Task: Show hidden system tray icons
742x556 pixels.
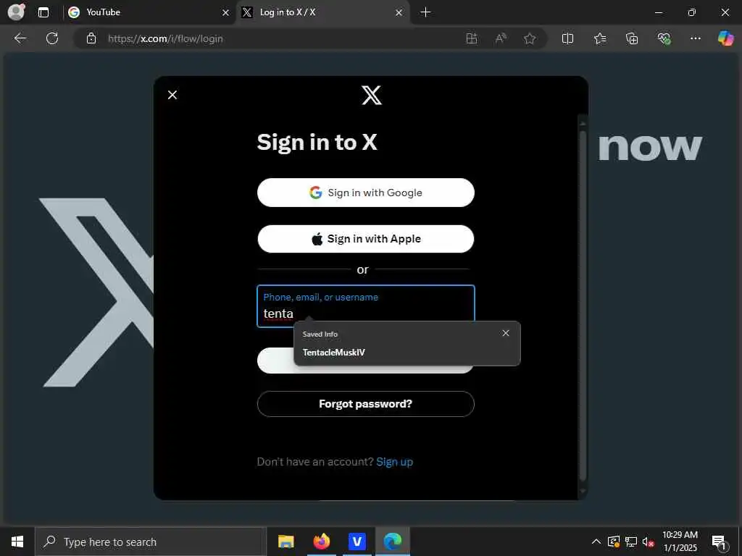Action: click(596, 542)
